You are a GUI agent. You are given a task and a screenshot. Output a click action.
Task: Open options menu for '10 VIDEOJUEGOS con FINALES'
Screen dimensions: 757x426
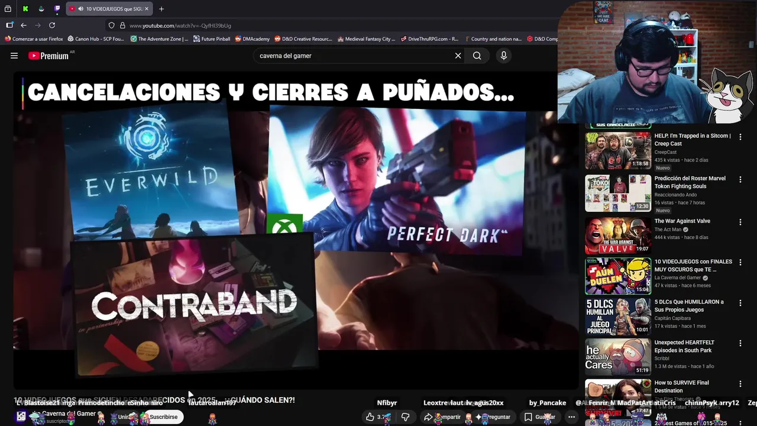(740, 262)
